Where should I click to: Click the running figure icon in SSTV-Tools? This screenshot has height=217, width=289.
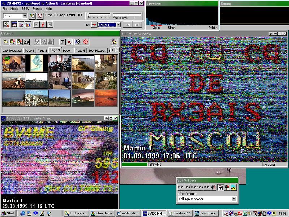click(233, 187)
